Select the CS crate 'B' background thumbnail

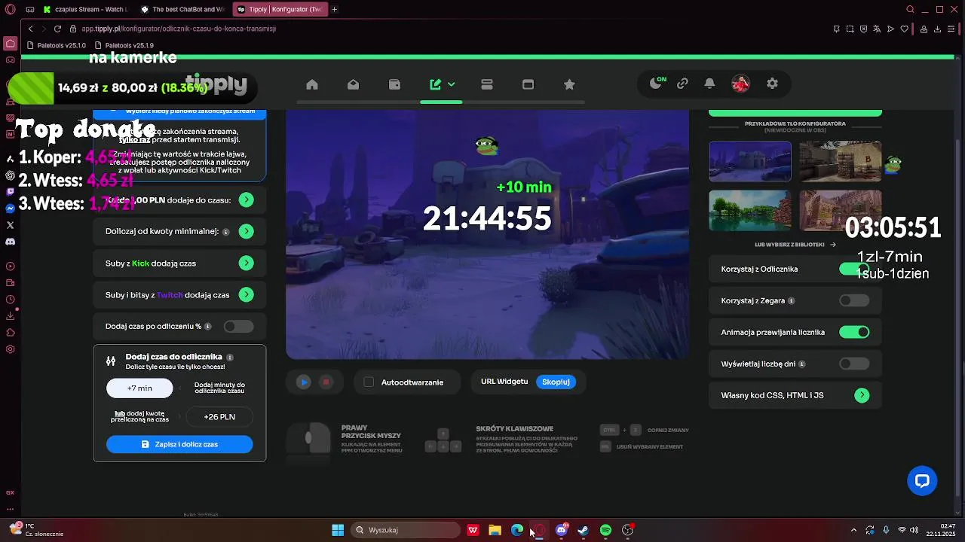point(841,161)
